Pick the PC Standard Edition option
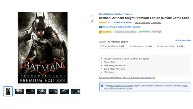The image size is (193, 109). (x=170, y=46)
